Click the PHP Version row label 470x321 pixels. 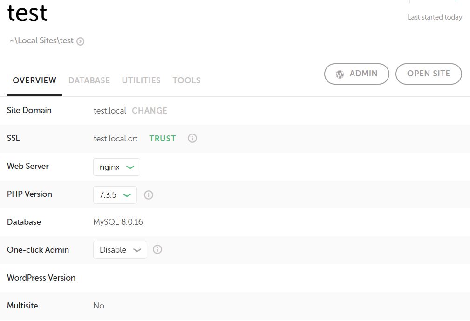29,194
